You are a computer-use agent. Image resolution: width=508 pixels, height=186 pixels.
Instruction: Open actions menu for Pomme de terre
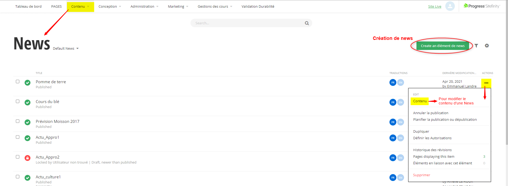click(x=486, y=83)
